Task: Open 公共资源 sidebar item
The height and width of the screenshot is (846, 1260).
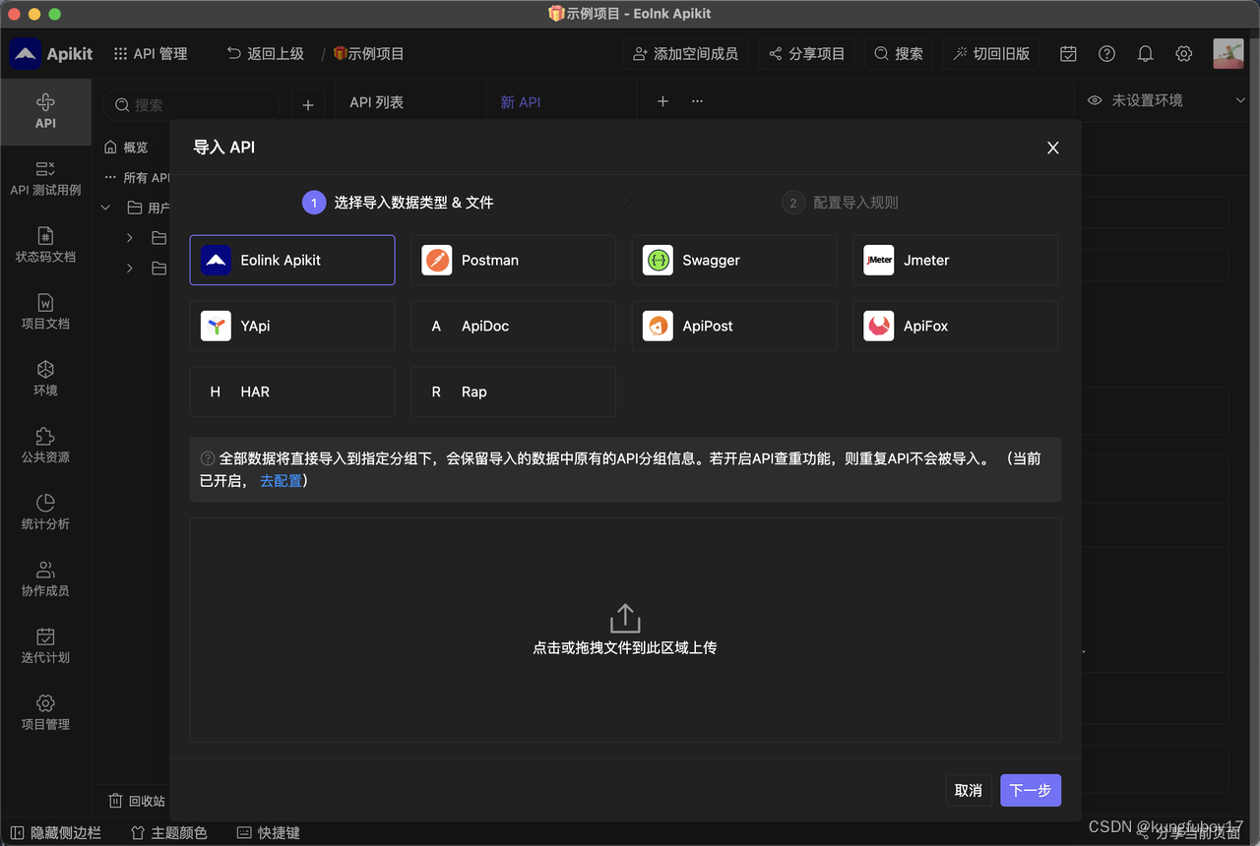Action: [x=45, y=446]
